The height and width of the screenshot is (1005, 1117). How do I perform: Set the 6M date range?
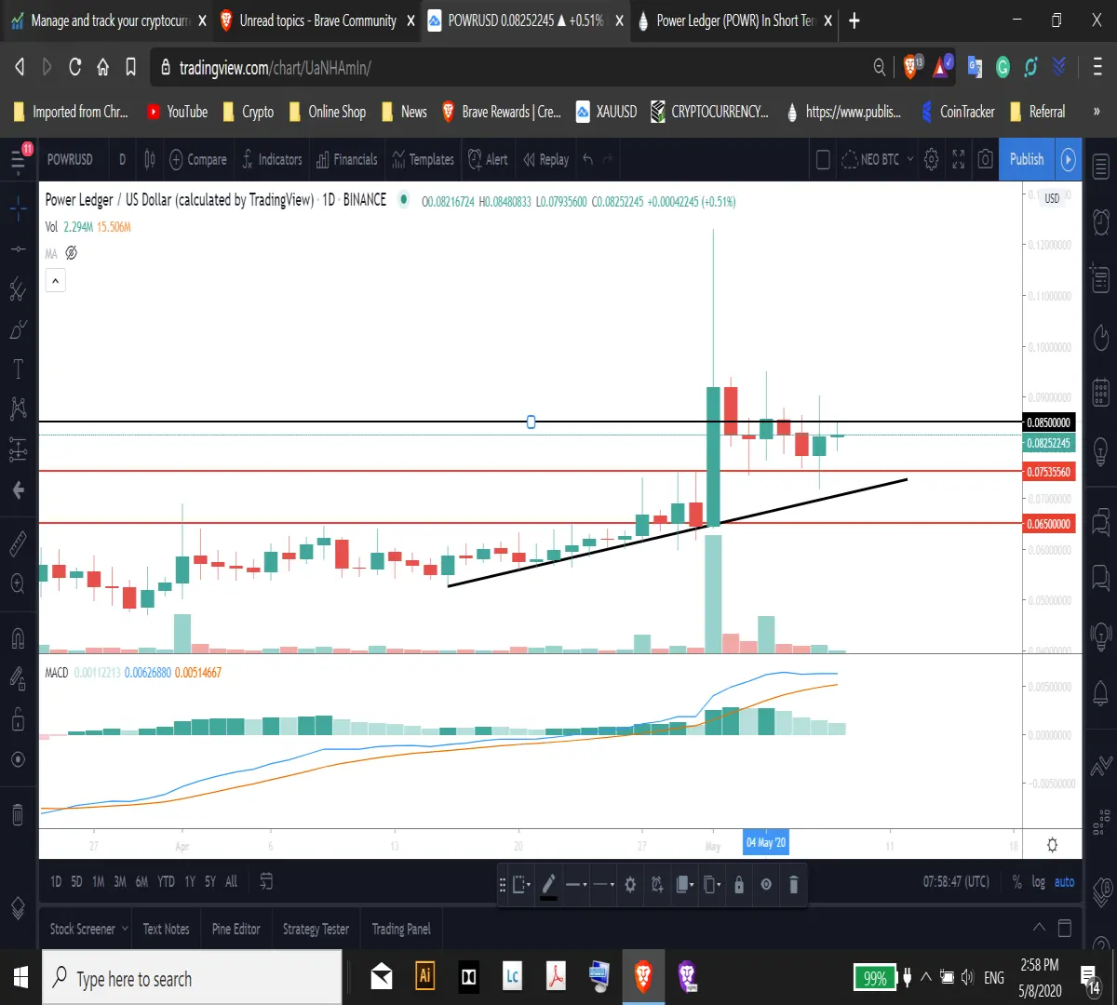(141, 881)
